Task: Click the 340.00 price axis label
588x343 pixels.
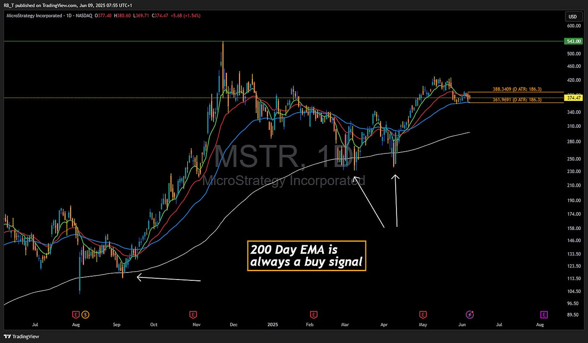Action: (x=574, y=112)
